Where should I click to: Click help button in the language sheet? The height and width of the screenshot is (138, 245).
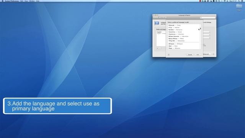pyautogui.click(x=168, y=54)
